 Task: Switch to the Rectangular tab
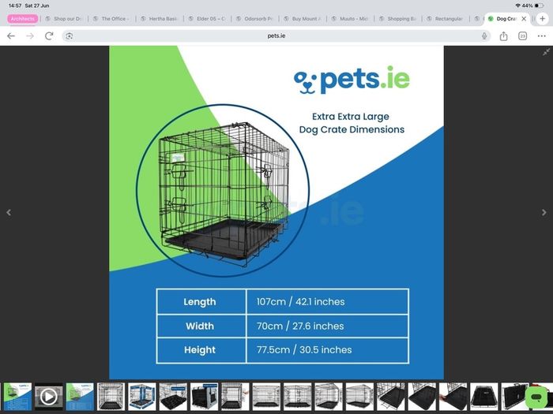click(445, 19)
